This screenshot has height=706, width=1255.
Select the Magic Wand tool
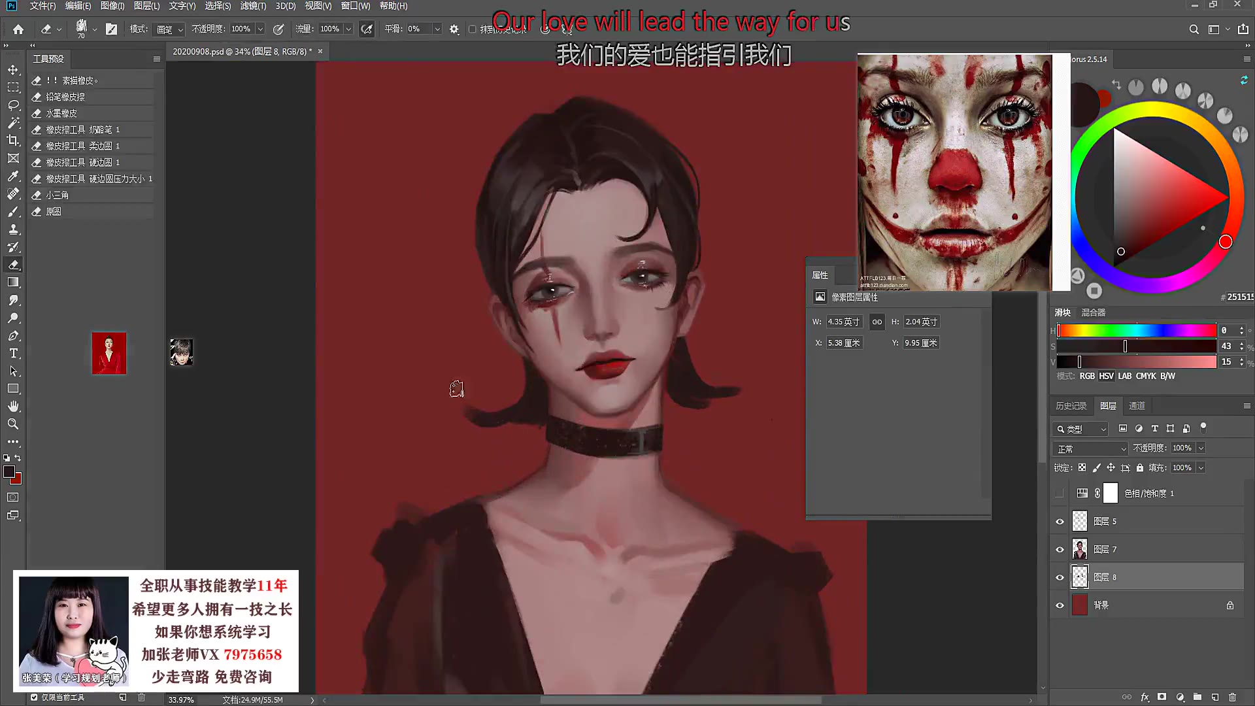click(x=13, y=123)
